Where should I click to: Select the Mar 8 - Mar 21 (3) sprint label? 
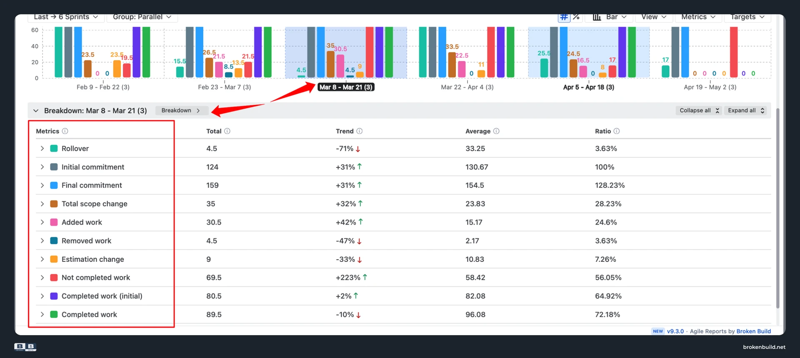pyautogui.click(x=346, y=87)
